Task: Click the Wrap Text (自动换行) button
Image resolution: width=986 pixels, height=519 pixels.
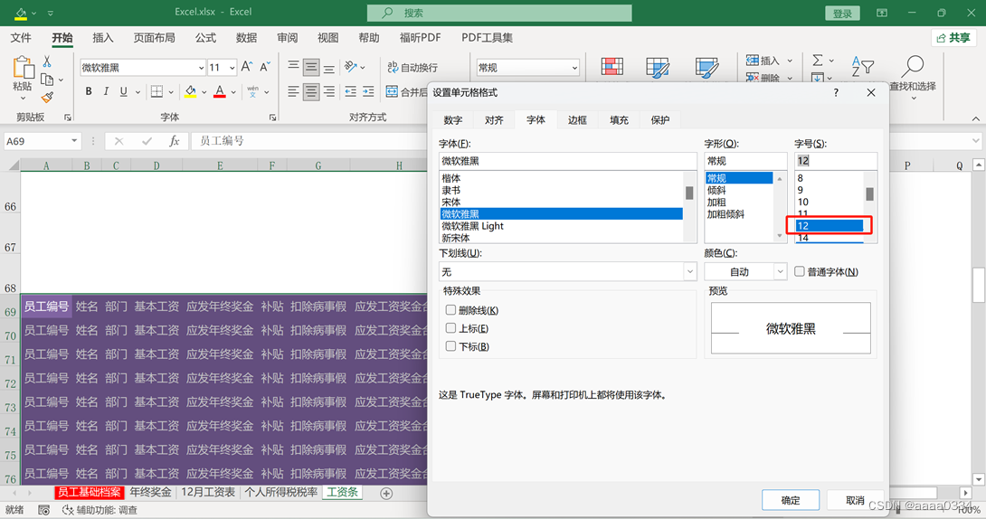Action: (412, 67)
